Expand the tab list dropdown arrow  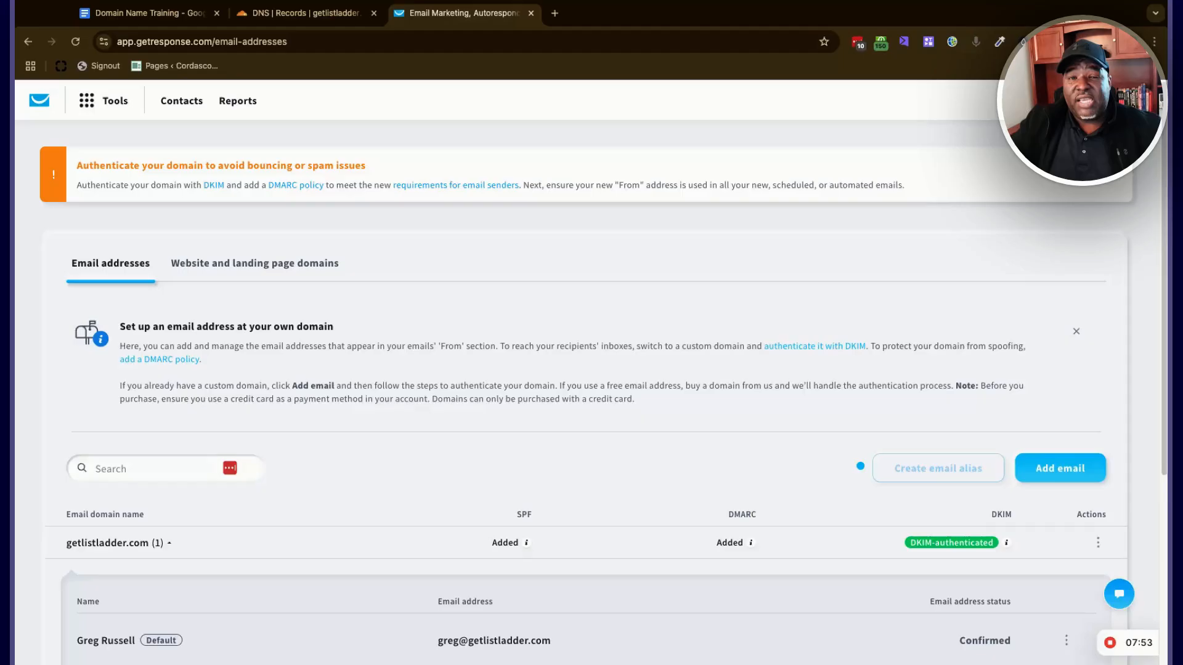[x=1155, y=13]
